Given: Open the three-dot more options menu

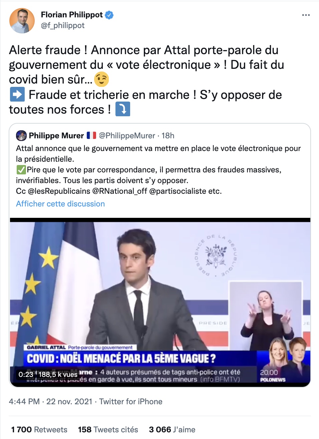Looking at the screenshot, I should click(306, 15).
